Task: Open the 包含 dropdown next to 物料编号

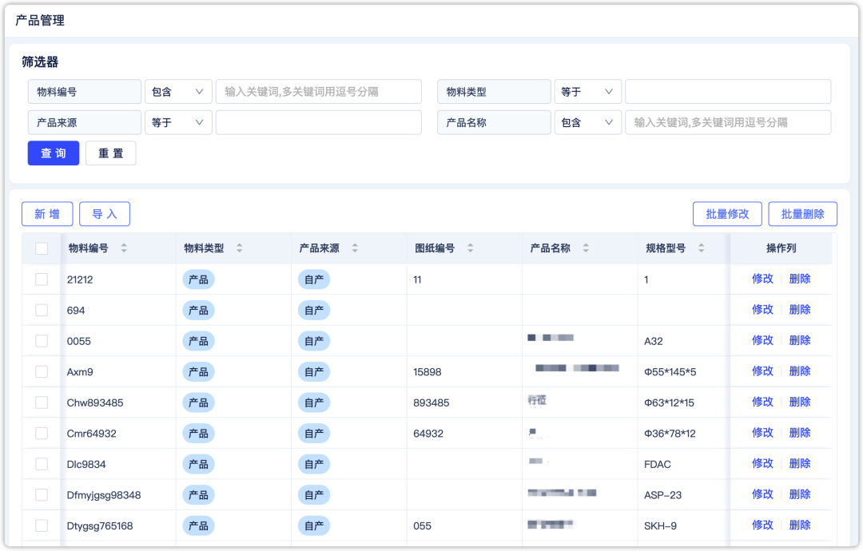Action: [x=177, y=91]
